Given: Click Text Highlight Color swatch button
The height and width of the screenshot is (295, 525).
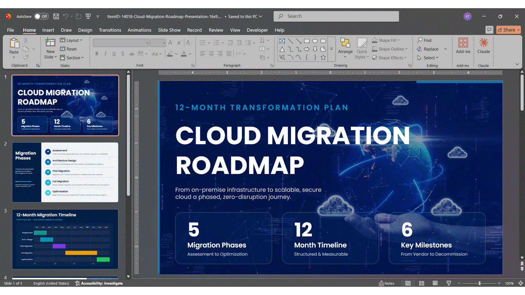Looking at the screenshot, I should 170,54.
